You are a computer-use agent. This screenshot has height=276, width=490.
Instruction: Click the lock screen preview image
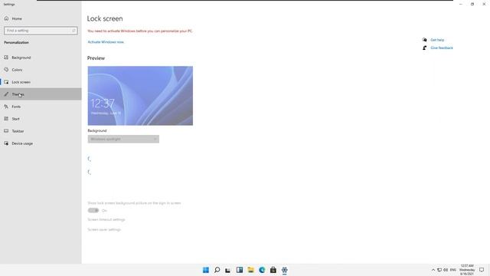140,96
